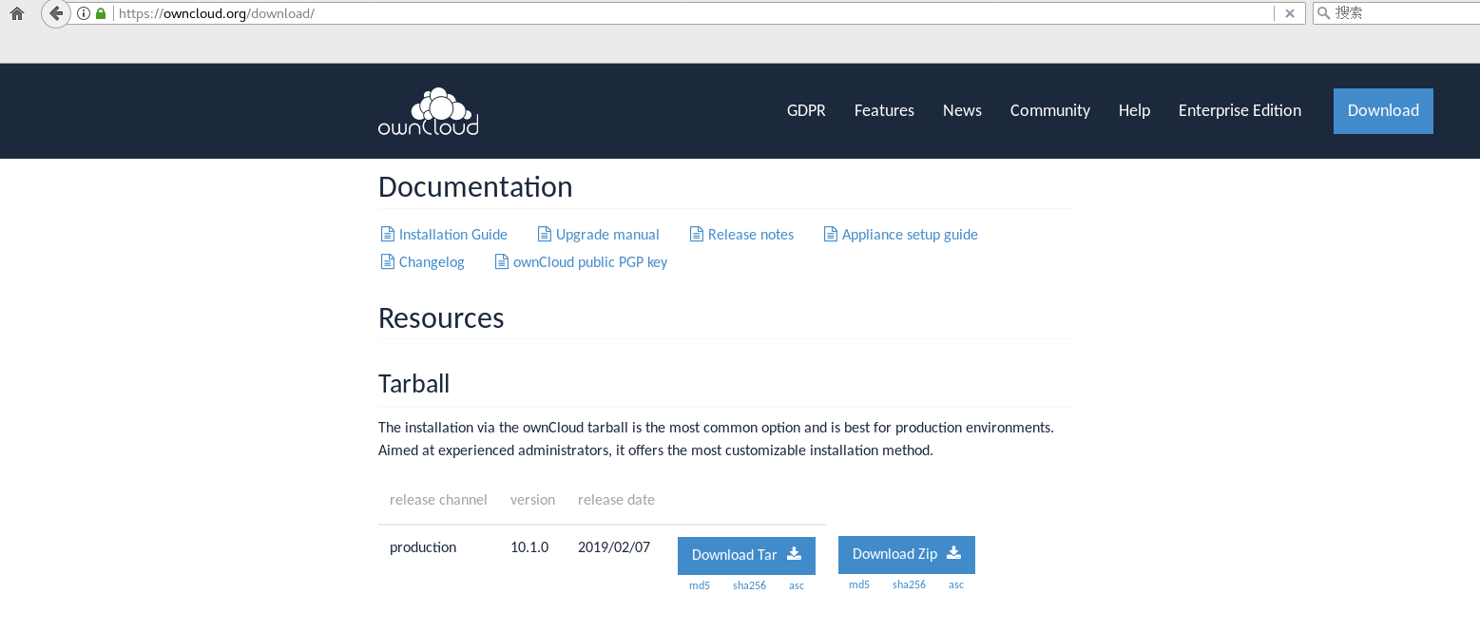Go back with the browser back arrow

(56, 13)
